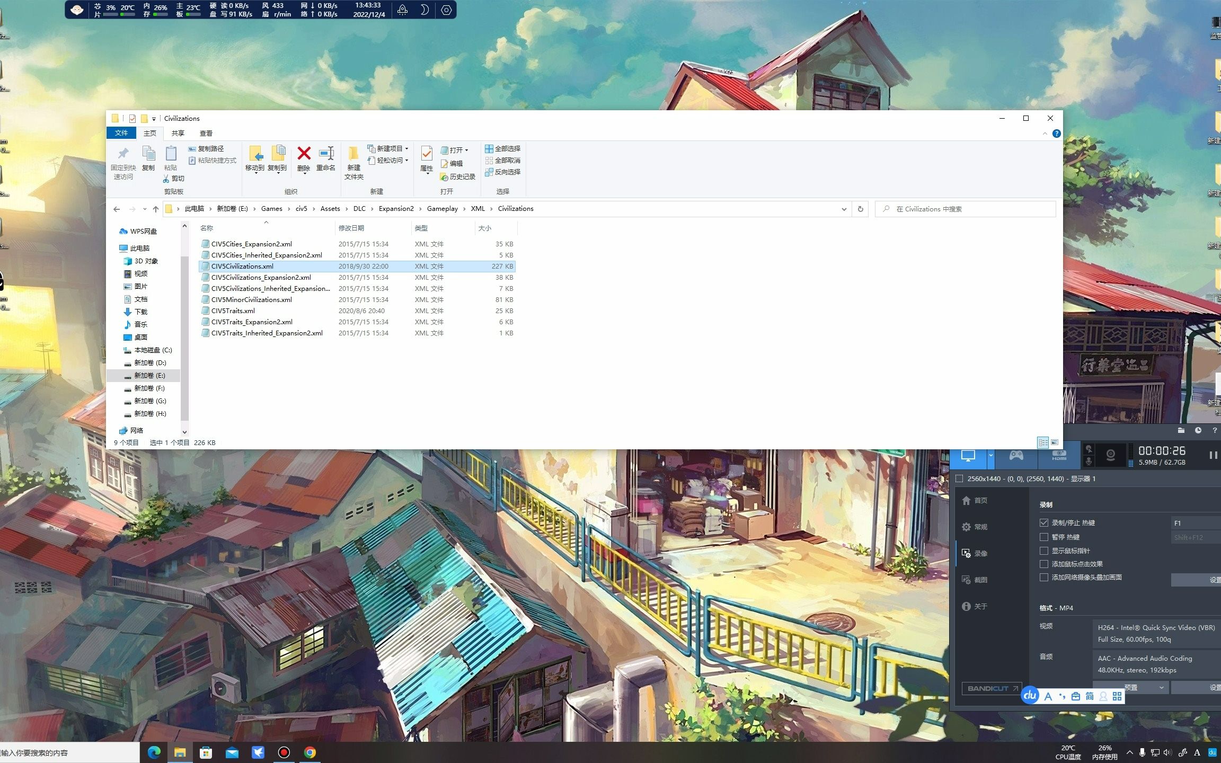1221x763 pixels.
Task: Pause the Bandicam recording
Action: pos(1213,456)
